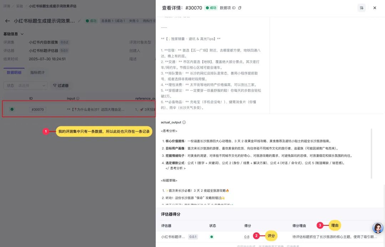
Task: Click the 小红书标题评… evaluator name
Action: coord(173,237)
